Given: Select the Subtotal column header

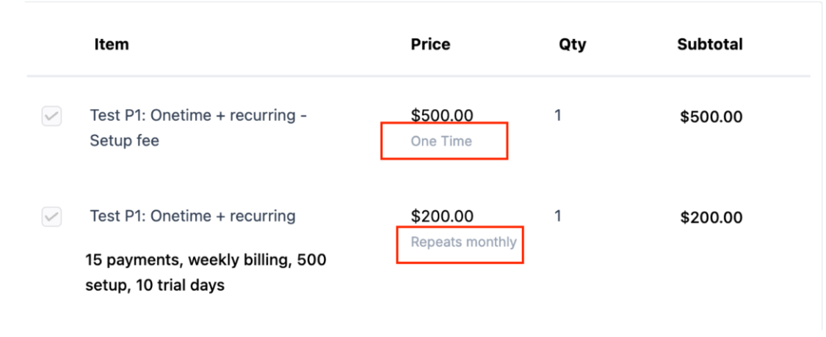Looking at the screenshot, I should pos(709,44).
